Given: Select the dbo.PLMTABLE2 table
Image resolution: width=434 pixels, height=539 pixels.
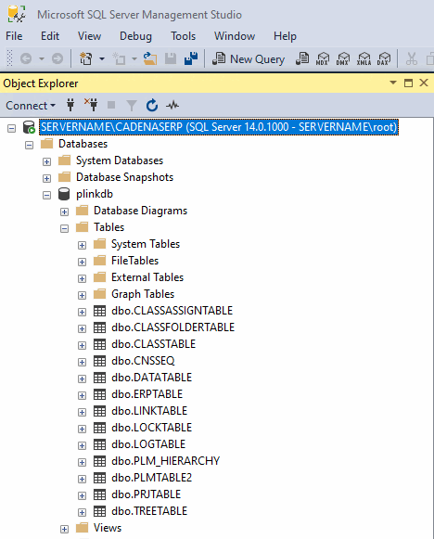Looking at the screenshot, I should tap(151, 478).
